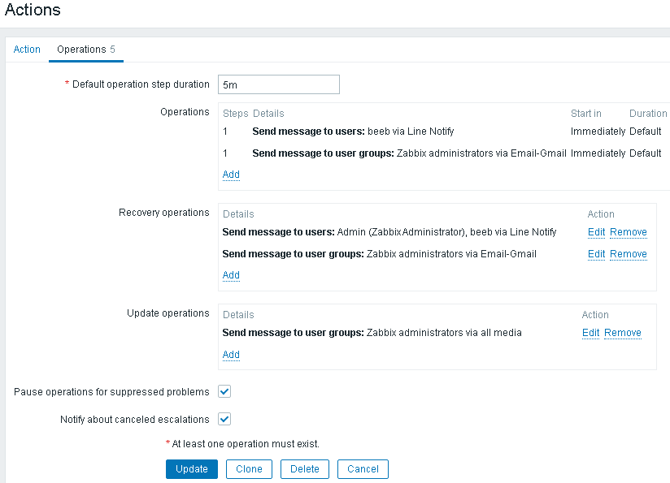Switch to the Action tab
The width and height of the screenshot is (670, 483).
coord(27,50)
